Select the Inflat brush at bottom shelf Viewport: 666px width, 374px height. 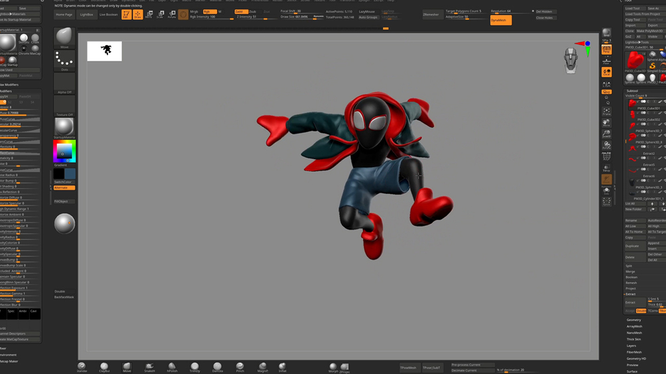click(x=282, y=367)
